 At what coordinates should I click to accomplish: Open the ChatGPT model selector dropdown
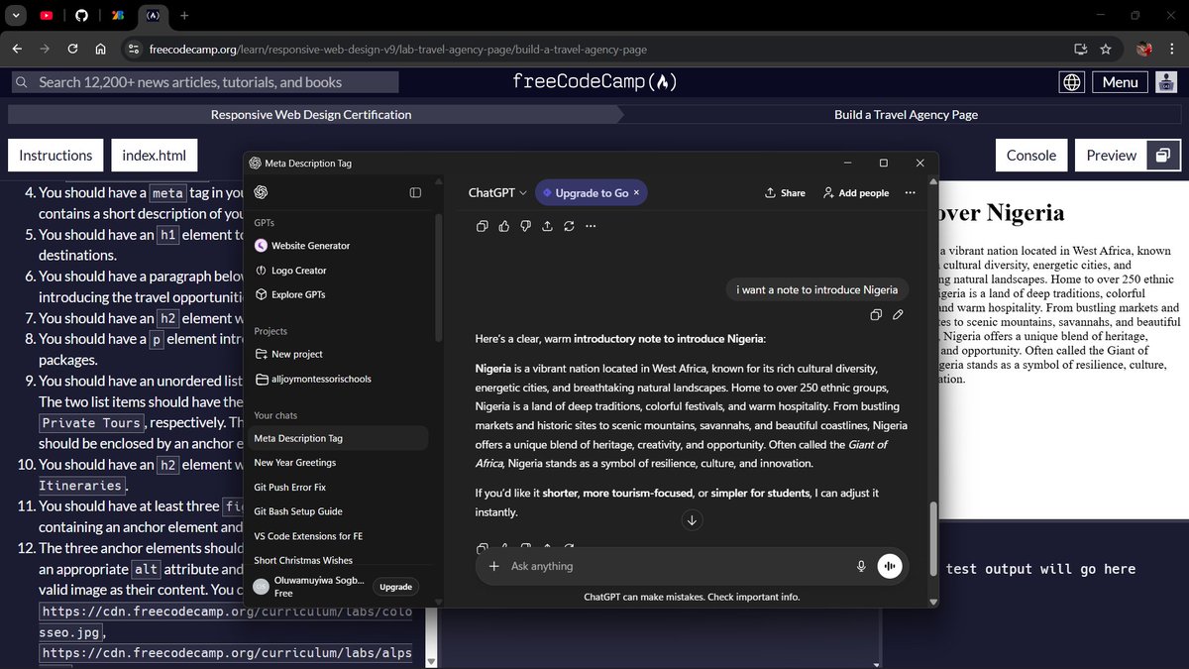coord(497,193)
